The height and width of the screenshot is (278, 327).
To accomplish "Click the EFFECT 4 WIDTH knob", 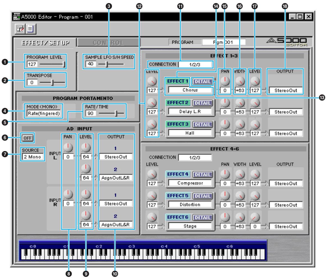I will (240, 174).
